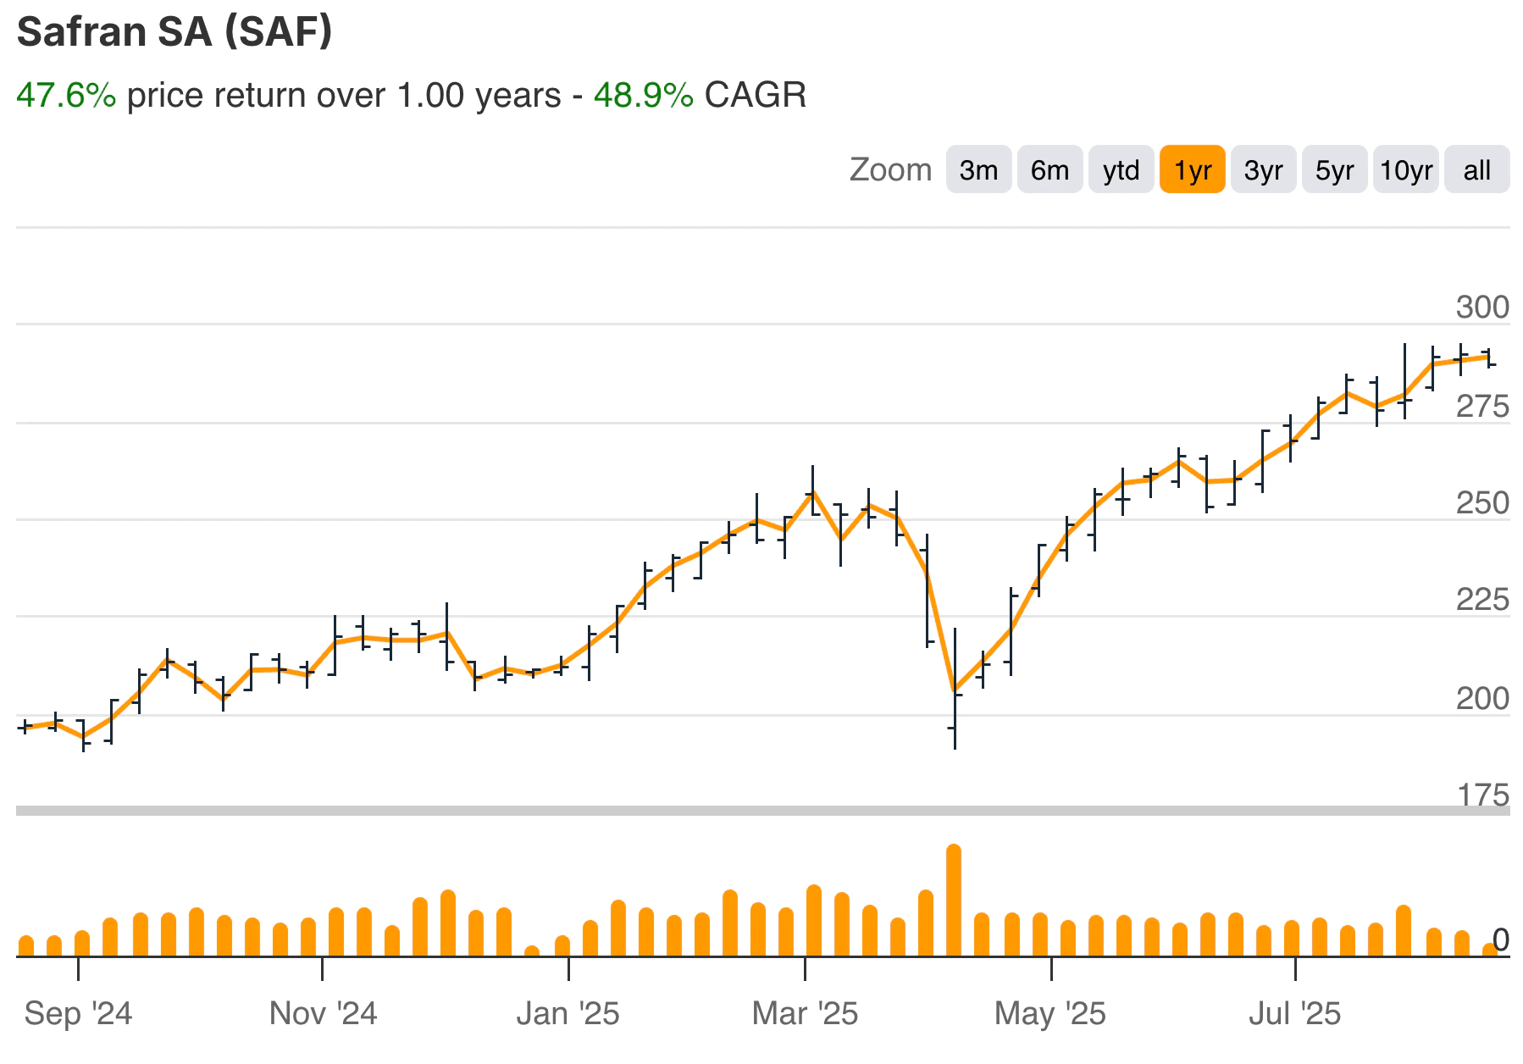Click the 250 price axis label
Viewport: 1523px width, 1064px height.
(1482, 504)
